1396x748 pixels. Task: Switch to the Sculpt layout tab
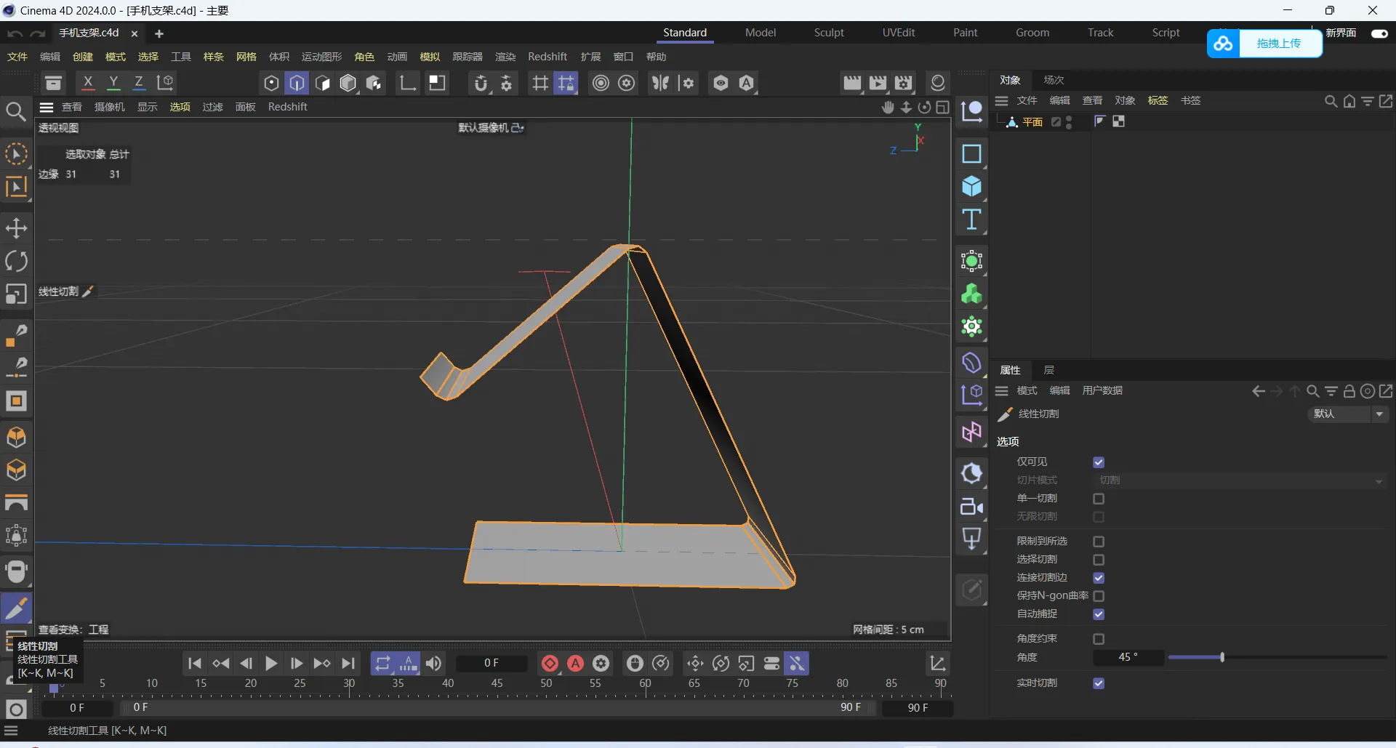click(x=829, y=33)
